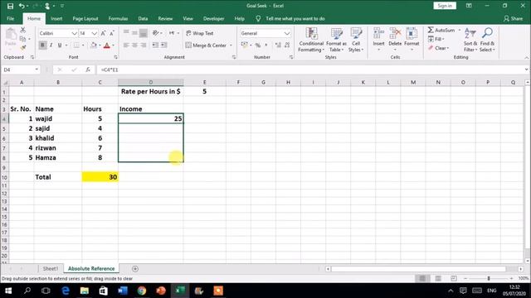Open the Fill options
The image size is (531, 298).
click(x=436, y=39)
